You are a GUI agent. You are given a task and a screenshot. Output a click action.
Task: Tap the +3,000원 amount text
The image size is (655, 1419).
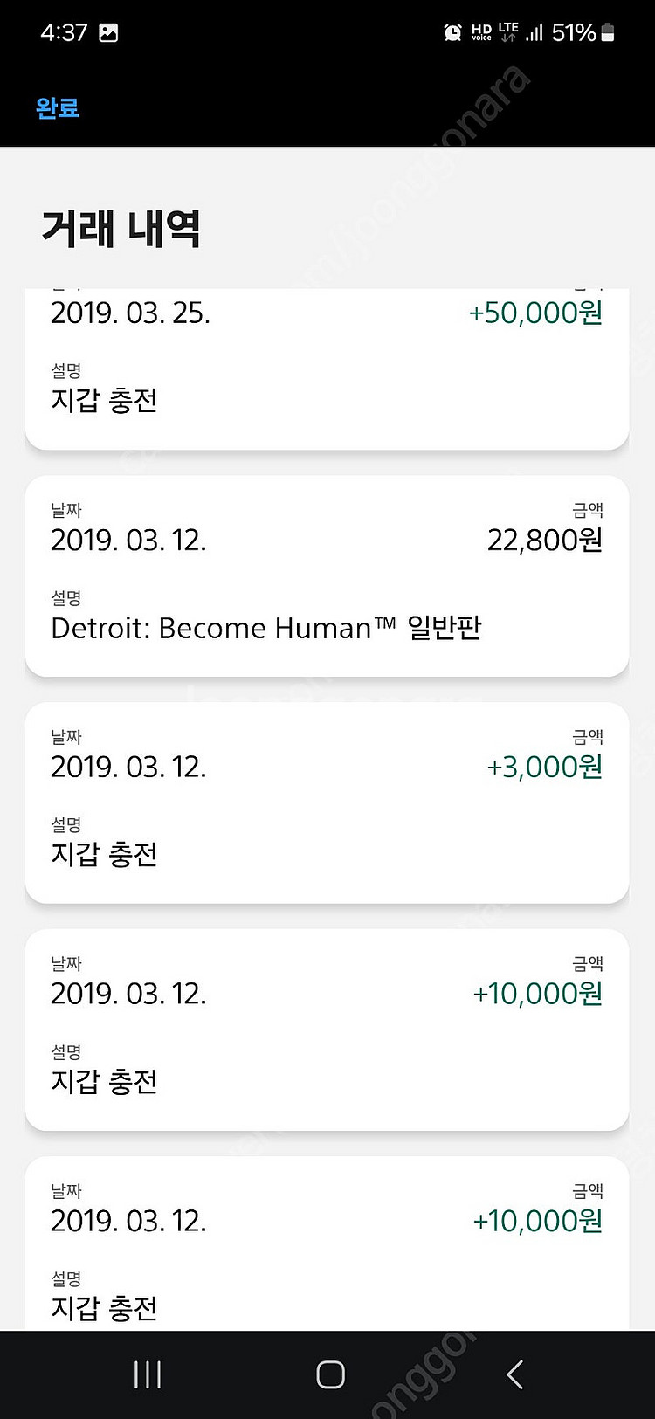click(545, 767)
